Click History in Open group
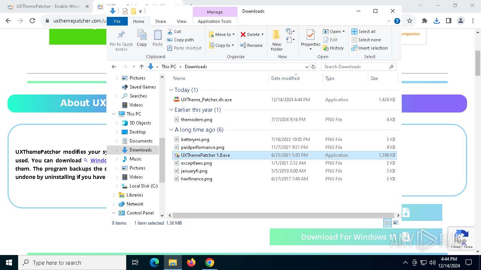Viewport: 481px width, 270px height. click(x=333, y=48)
